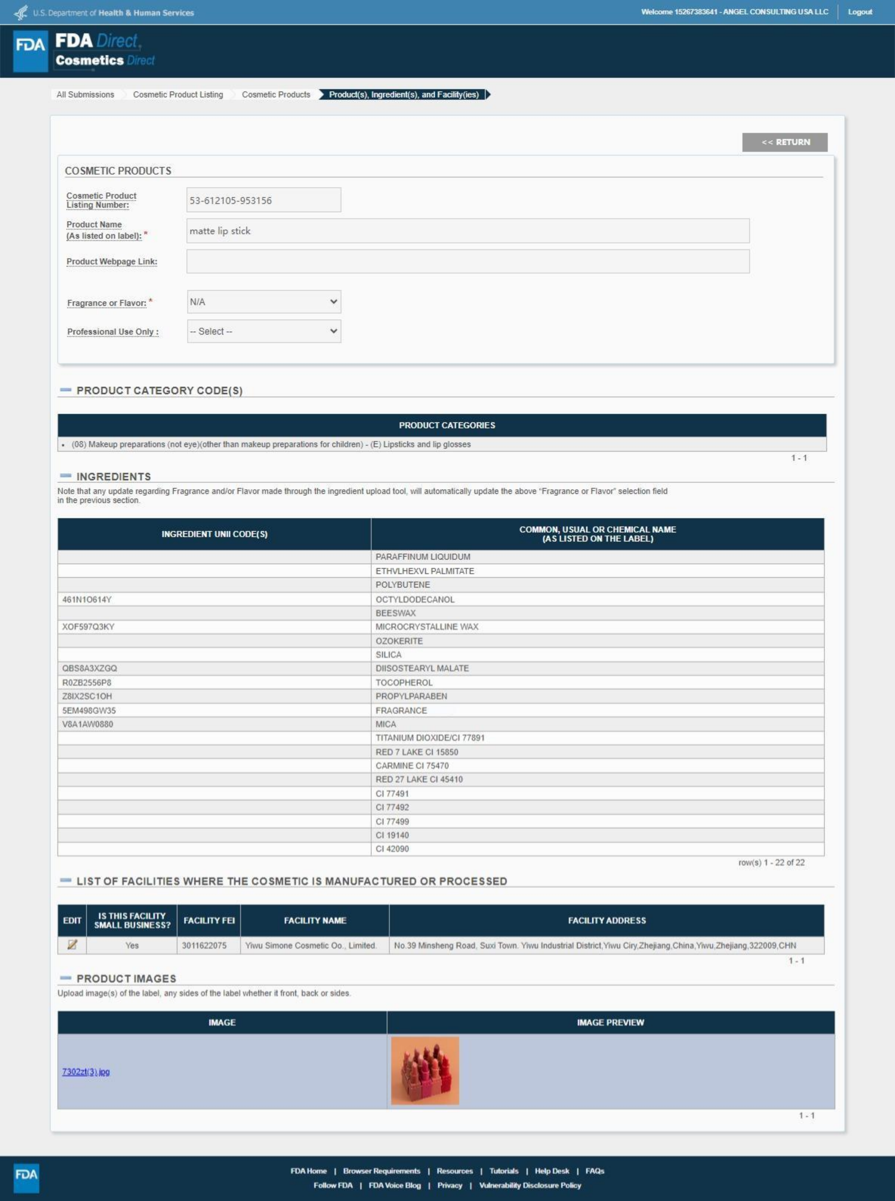This screenshot has height=1201, width=895.
Task: Click the Product Webpage Link field
Action: pos(468,261)
